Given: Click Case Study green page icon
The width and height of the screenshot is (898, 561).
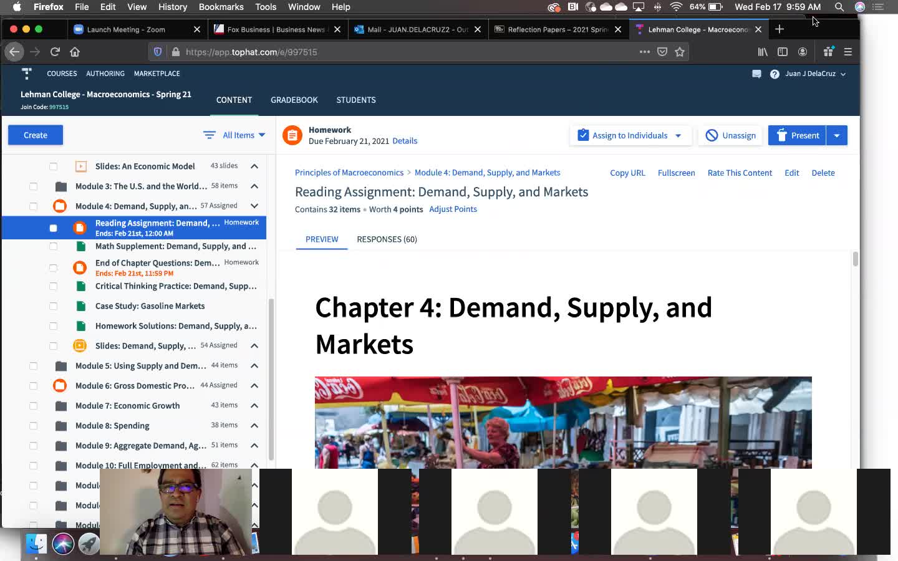Looking at the screenshot, I should click(x=80, y=306).
